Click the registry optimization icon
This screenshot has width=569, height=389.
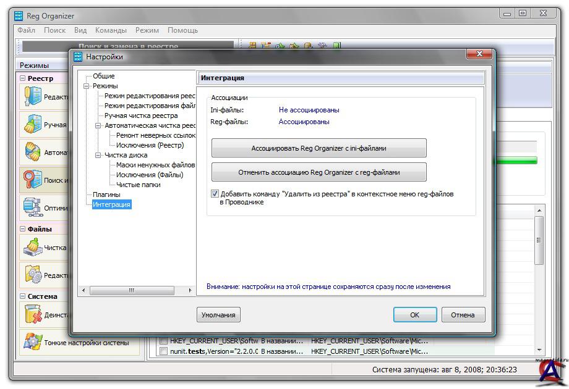point(33,208)
